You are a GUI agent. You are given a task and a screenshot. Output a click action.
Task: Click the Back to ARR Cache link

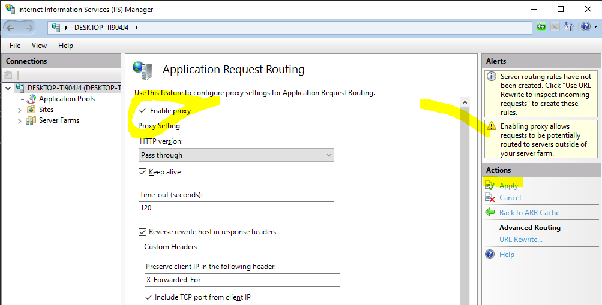point(529,213)
